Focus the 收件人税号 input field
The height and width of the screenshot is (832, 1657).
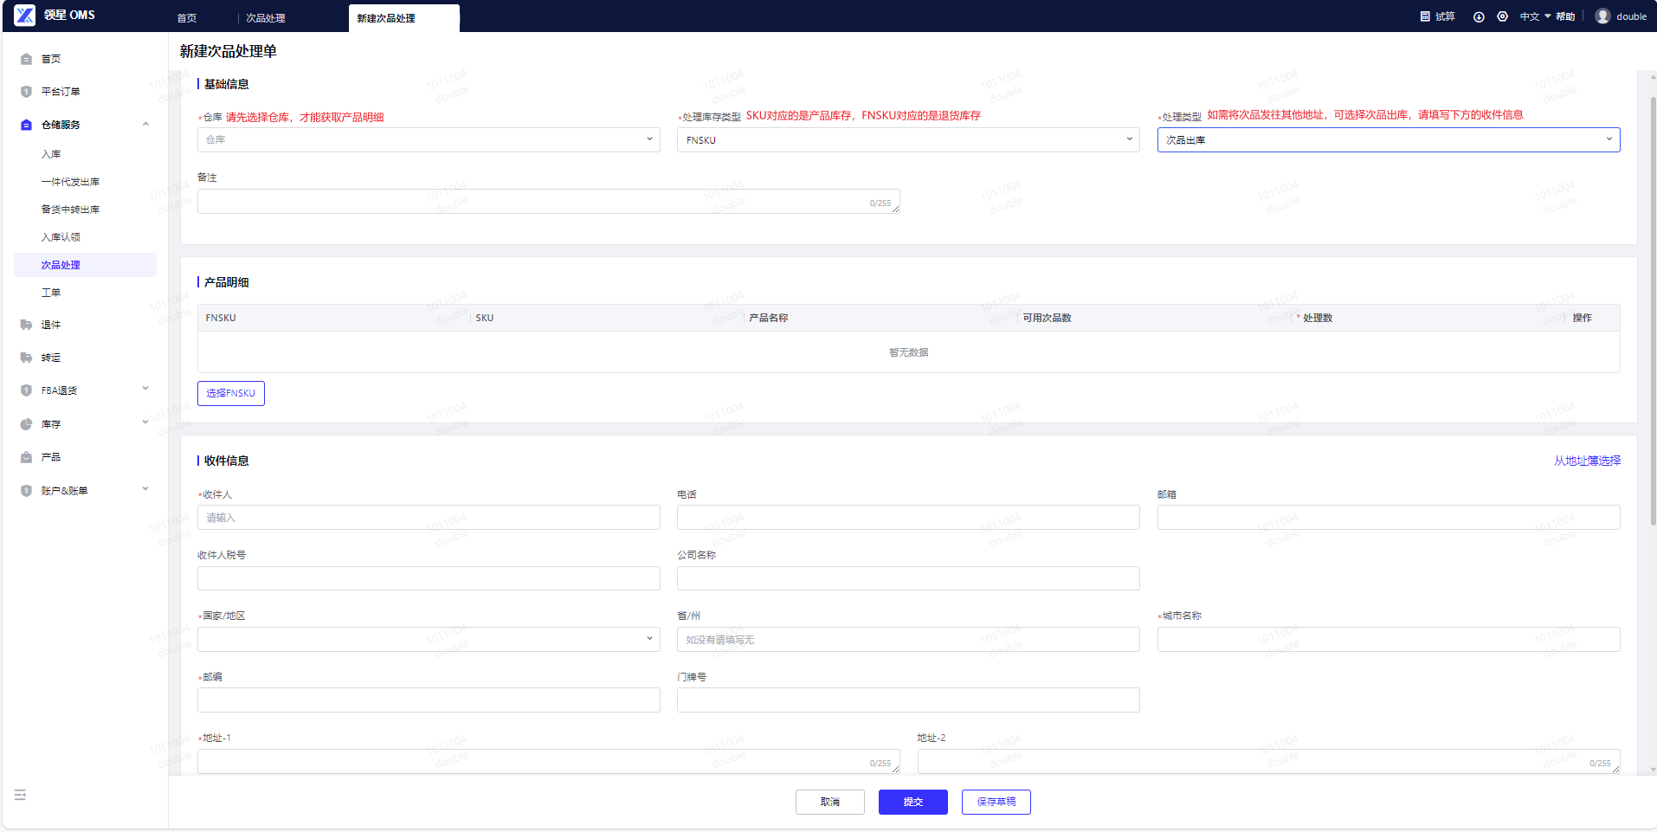(429, 578)
